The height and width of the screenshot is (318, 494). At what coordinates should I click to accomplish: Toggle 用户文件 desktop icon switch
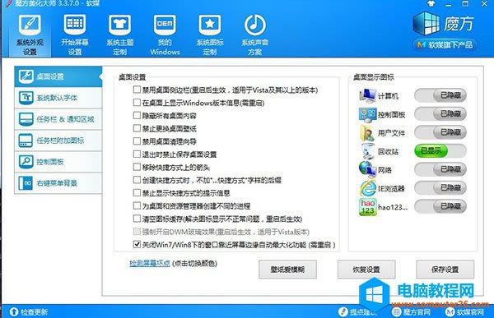click(x=440, y=132)
